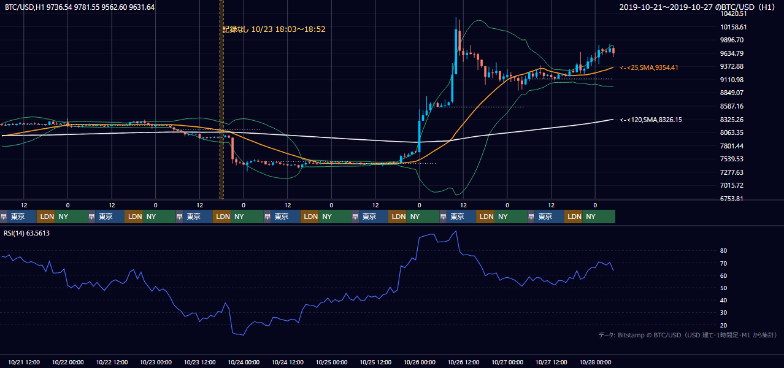
Task: Select the yellow dashed no-record gap marker
Action: (221, 99)
